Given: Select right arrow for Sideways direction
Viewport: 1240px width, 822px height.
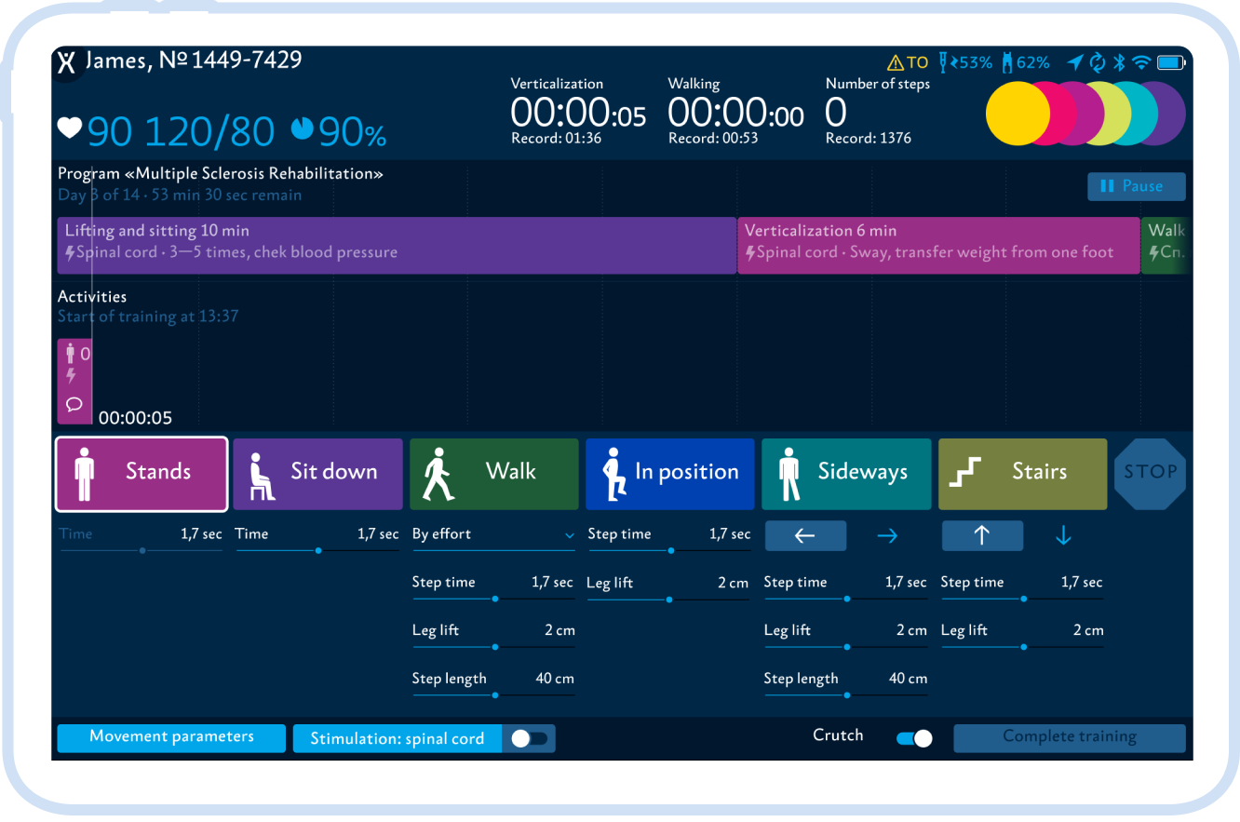Looking at the screenshot, I should [887, 536].
